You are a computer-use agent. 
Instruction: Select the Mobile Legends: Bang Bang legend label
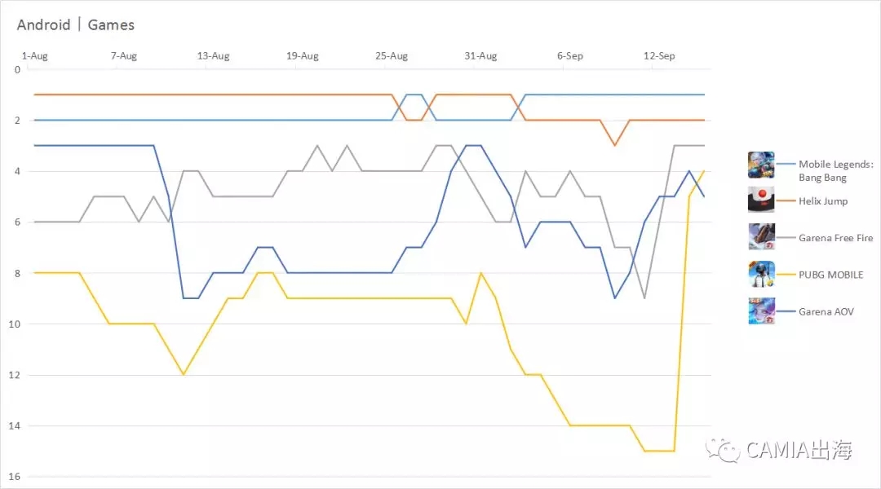[x=836, y=170]
